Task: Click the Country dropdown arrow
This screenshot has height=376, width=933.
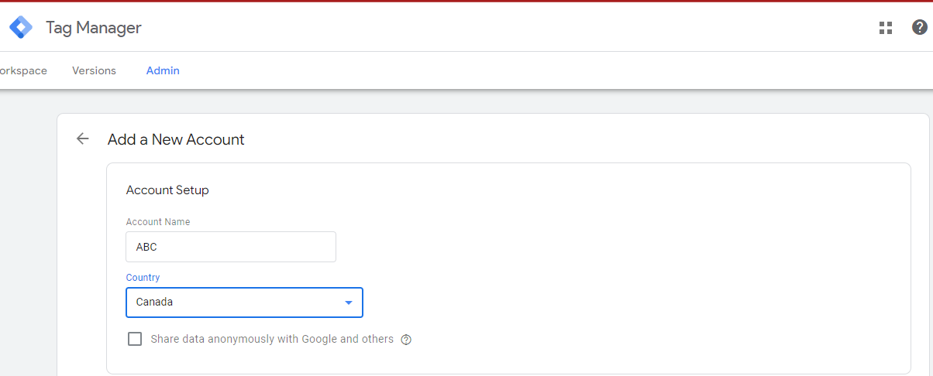Action: coord(349,303)
